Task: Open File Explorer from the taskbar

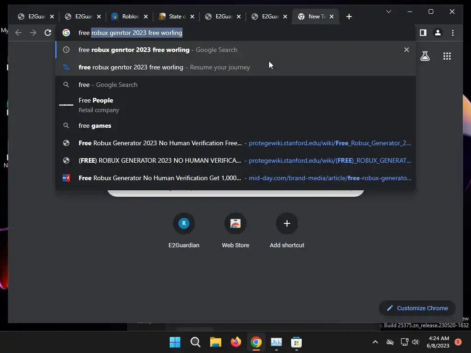Action: pos(215,342)
